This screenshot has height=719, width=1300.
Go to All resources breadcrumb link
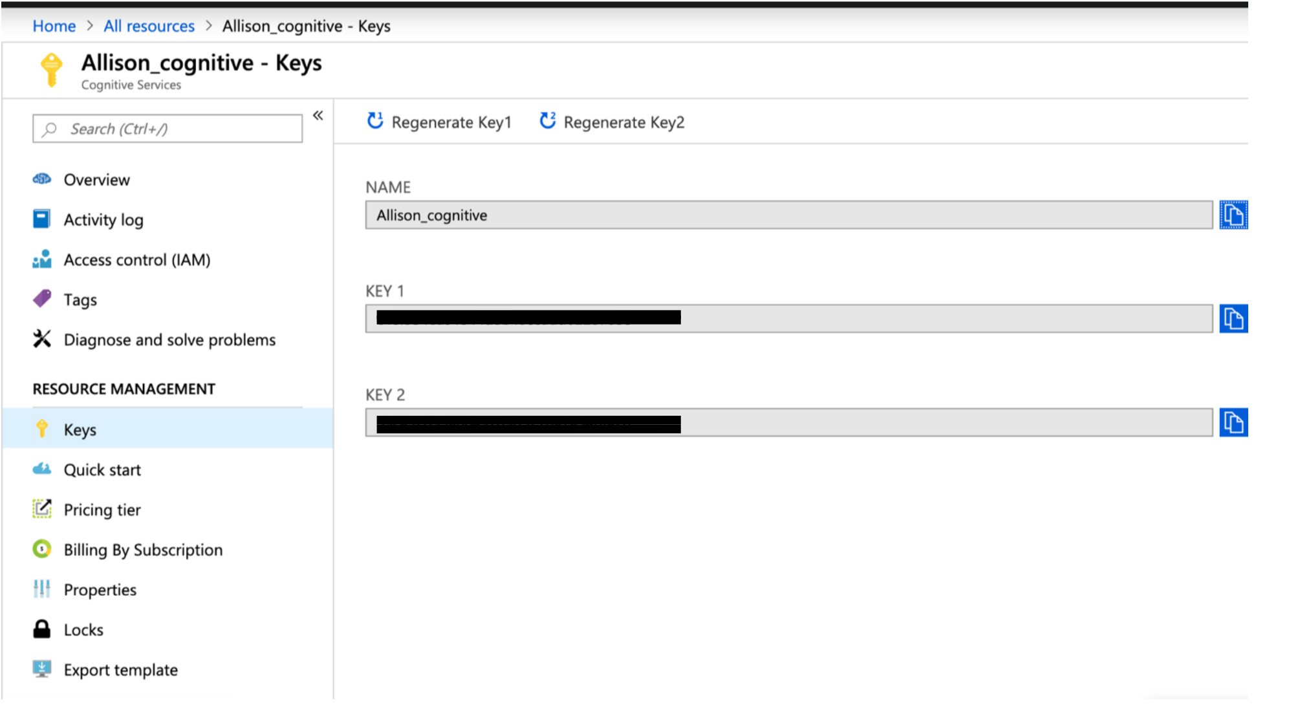coord(149,26)
